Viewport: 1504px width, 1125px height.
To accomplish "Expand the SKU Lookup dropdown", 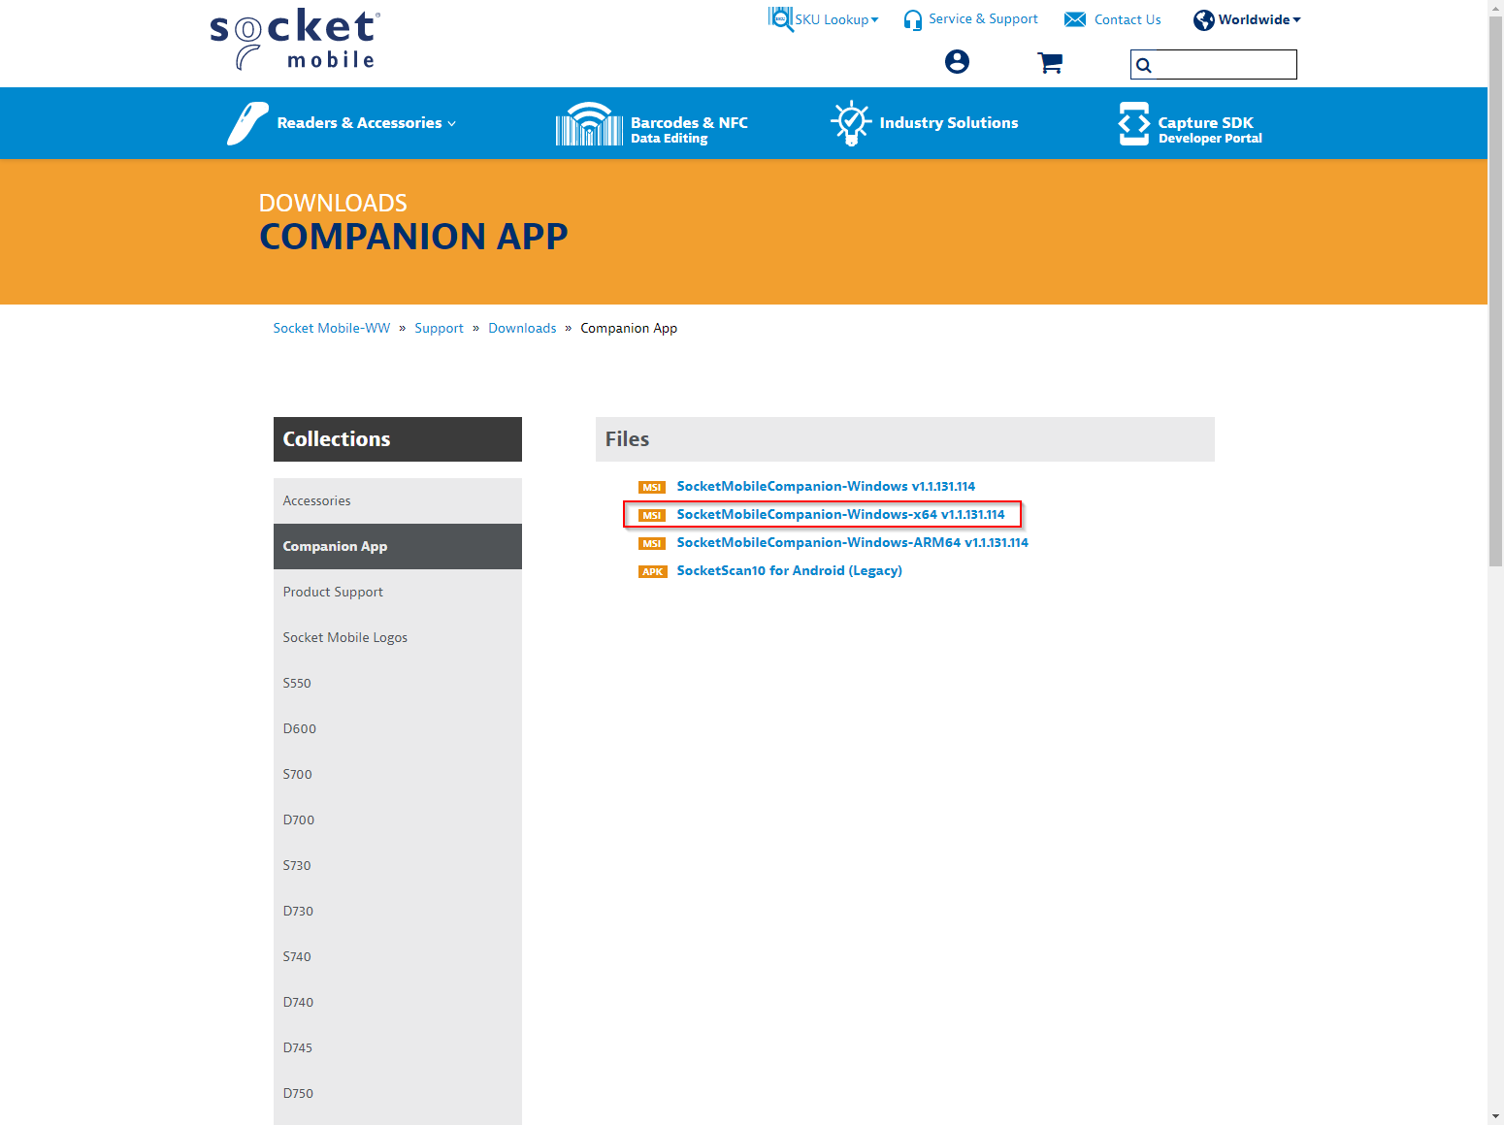I will pos(835,19).
